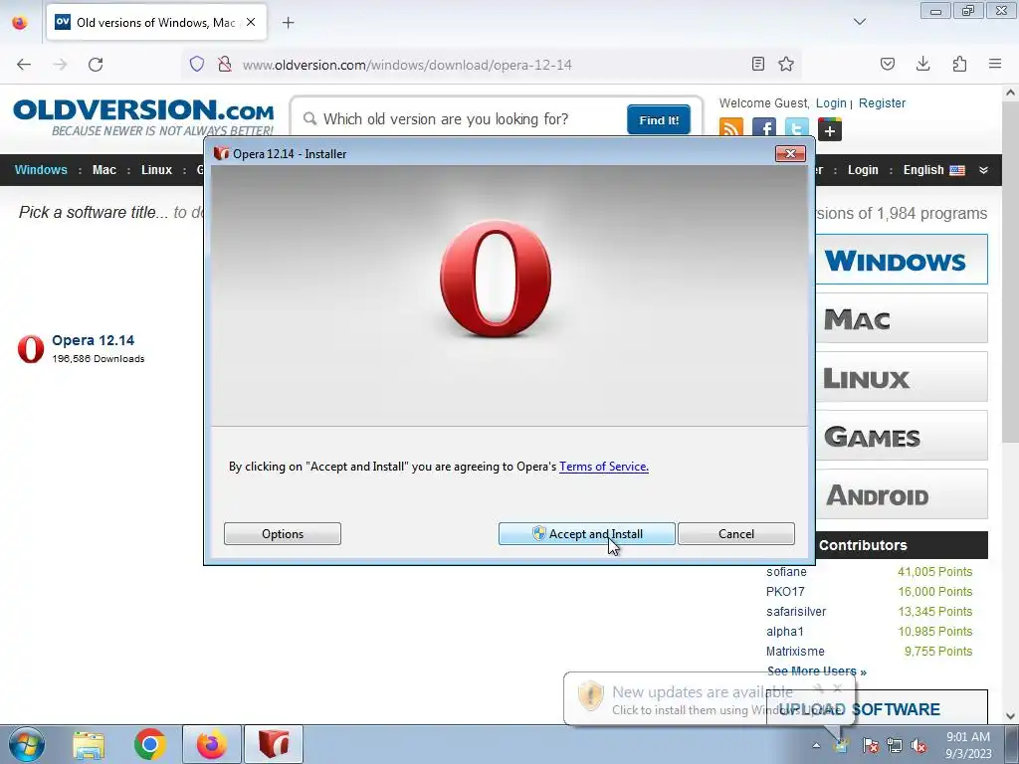Click the insecure connection lock icon
The width and height of the screenshot is (1019, 764).
coord(224,64)
